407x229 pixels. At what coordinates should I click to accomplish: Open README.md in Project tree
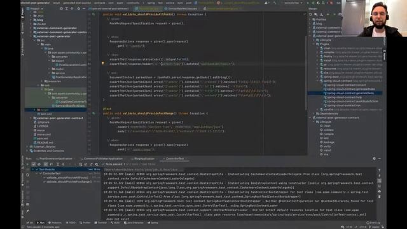[x=43, y=142]
